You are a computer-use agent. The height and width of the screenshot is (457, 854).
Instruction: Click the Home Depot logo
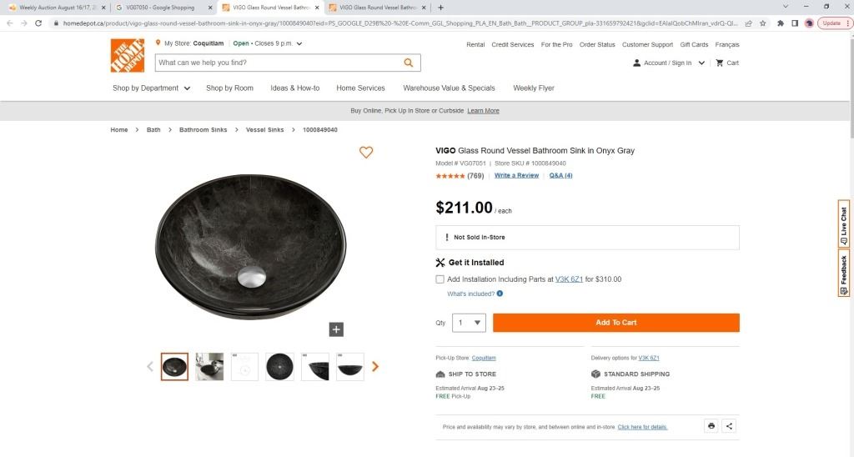128,55
